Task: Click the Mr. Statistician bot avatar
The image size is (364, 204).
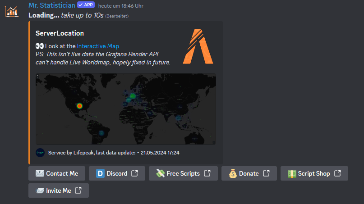Action: pos(12,10)
